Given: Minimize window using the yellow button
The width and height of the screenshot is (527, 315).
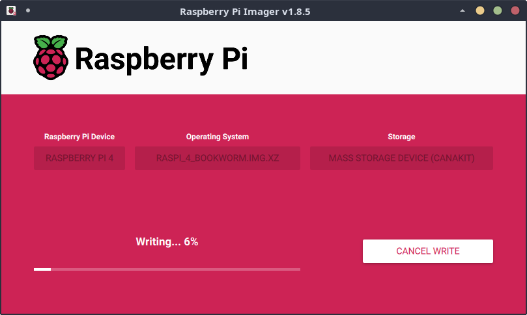Looking at the screenshot, I should pos(480,11).
